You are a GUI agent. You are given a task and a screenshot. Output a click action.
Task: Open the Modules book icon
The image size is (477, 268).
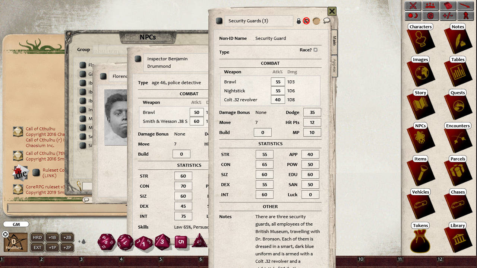click(448, 6)
